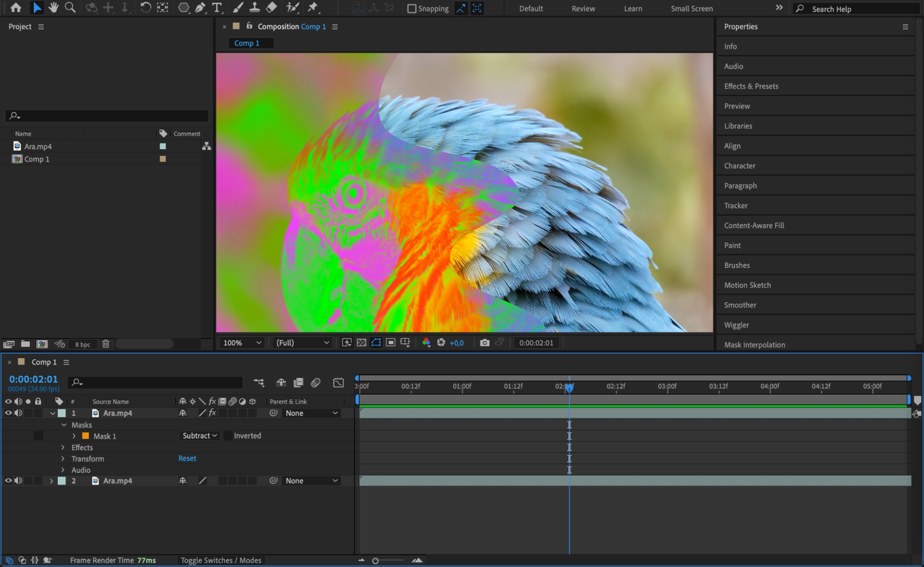Expand the Transform property group
Image resolution: width=924 pixels, height=567 pixels.
click(63, 459)
